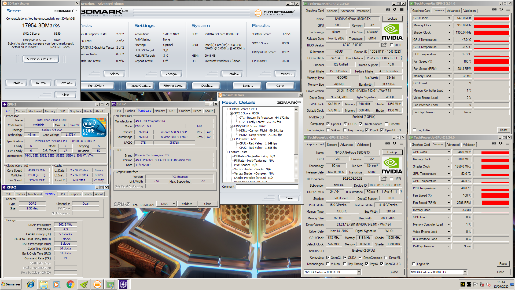Image resolution: width=515 pixels, height=290 pixels.
Task: Open Validation tab in NVIDIA-subvendor GPU-Z window
Action: 363,145
